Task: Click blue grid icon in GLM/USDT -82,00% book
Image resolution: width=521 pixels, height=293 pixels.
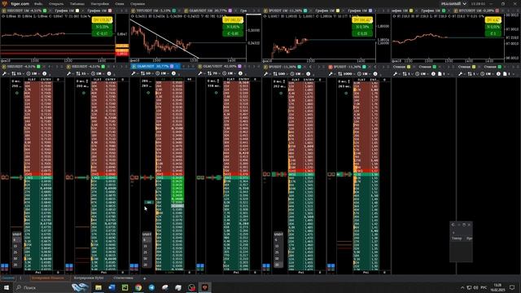Action: [x=200, y=266]
